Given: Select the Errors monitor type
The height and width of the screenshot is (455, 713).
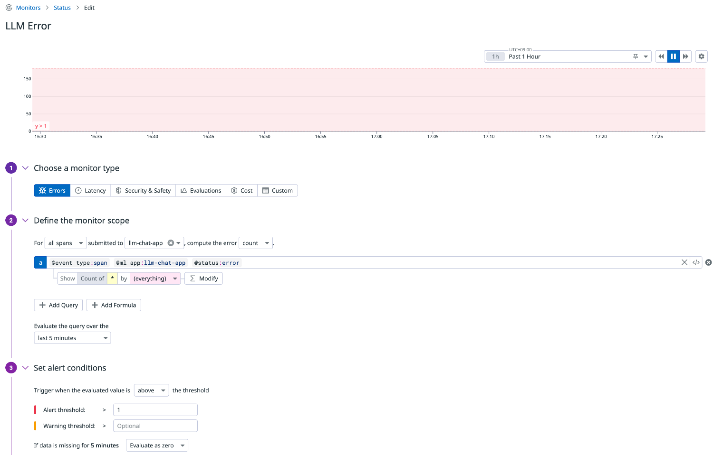Looking at the screenshot, I should (x=52, y=190).
